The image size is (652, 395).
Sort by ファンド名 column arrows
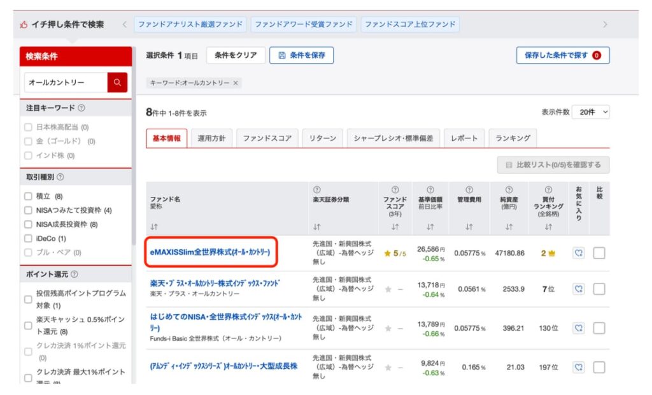click(x=154, y=227)
